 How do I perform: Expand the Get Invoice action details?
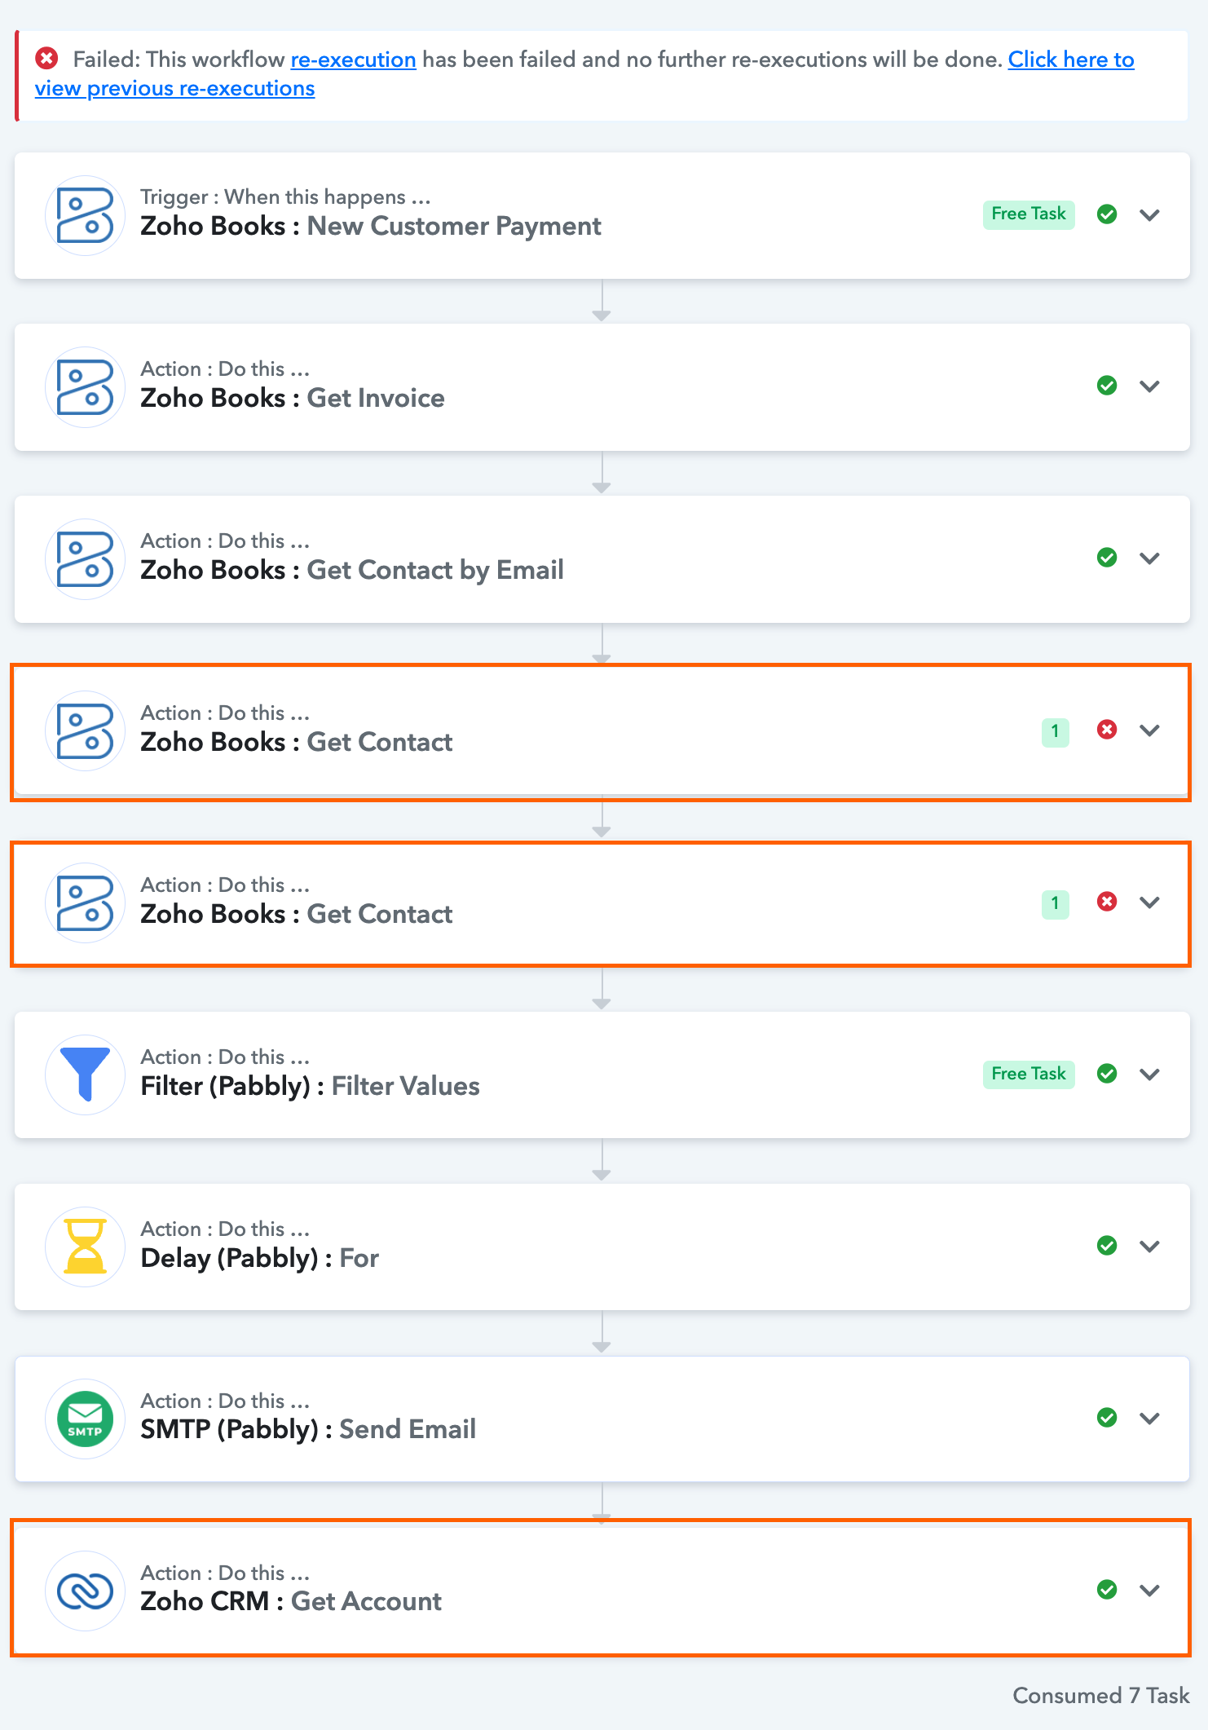(x=1150, y=386)
